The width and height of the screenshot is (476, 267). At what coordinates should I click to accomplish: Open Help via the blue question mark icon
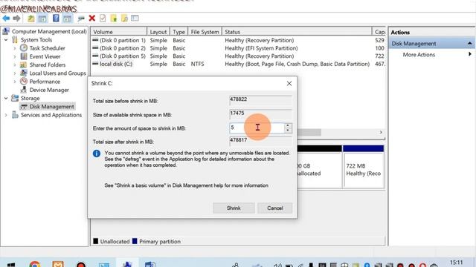(56, 18)
